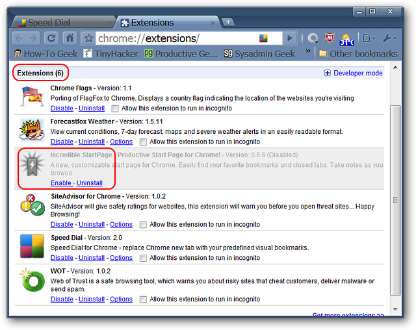
Task: Open WOT extension Options
Action: [122, 299]
